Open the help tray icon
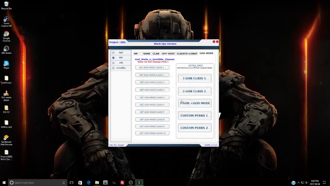Screen dimensions: 330x186 (x=293, y=183)
